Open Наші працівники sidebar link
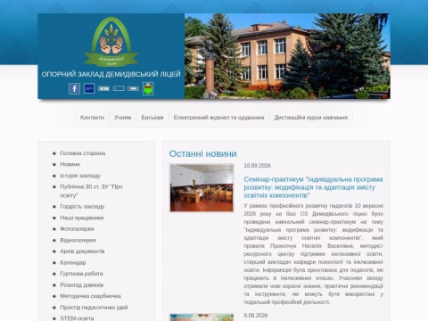Screen dimensions: 428x321 [x=82, y=218]
